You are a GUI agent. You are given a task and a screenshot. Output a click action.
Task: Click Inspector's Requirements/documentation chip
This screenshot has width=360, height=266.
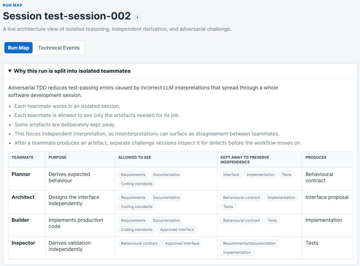(249, 243)
